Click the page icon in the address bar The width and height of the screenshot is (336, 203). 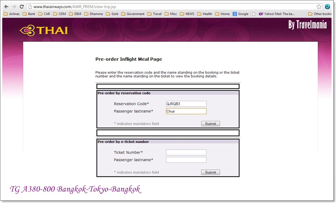(x=30, y=7)
